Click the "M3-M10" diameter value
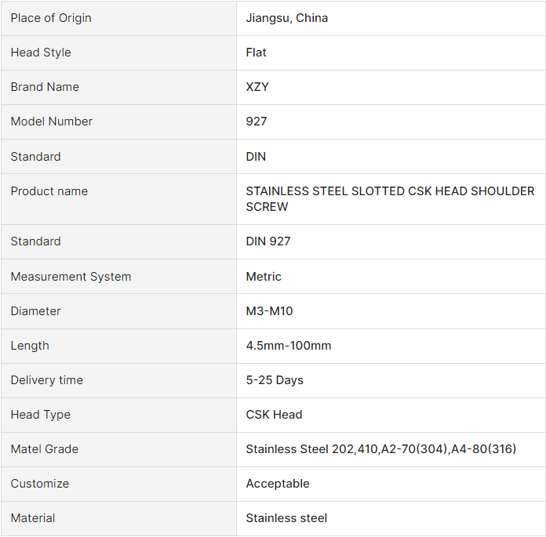546x537 pixels. tap(269, 311)
